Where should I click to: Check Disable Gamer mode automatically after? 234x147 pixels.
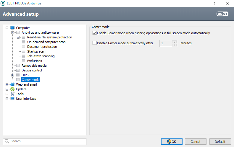(x=95, y=43)
